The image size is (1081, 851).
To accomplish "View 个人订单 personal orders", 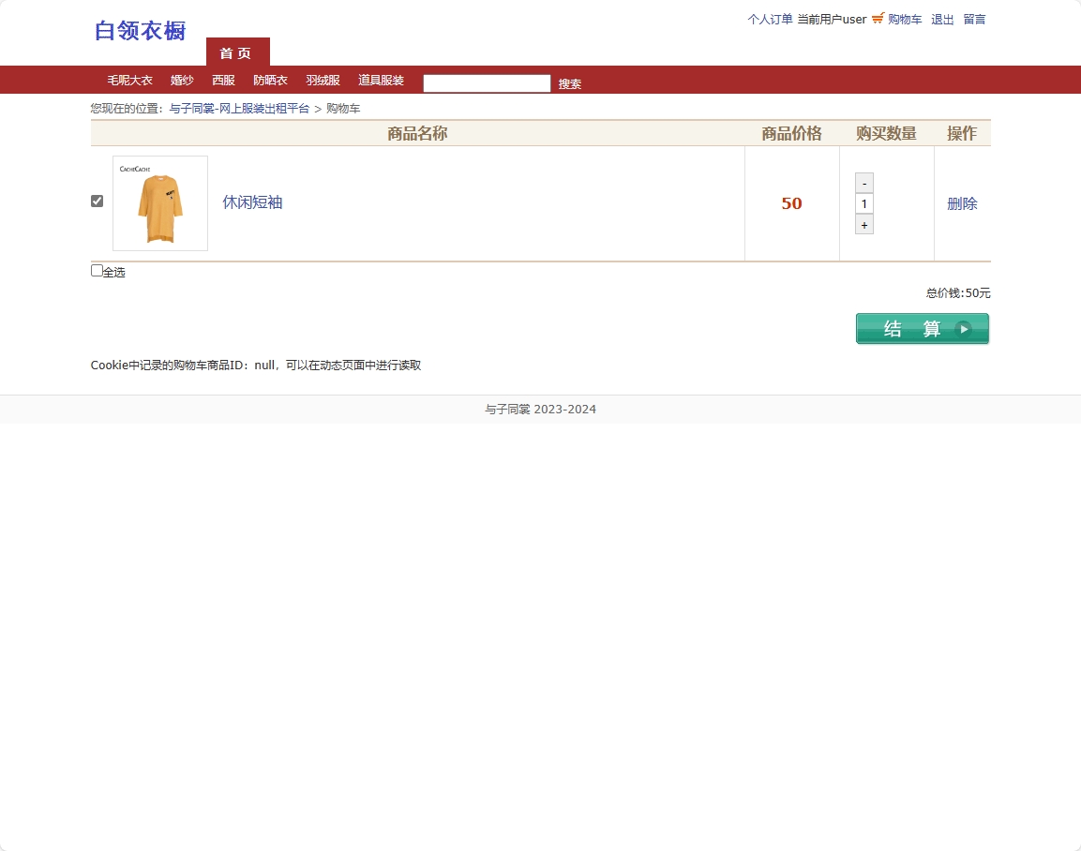I will click(x=770, y=19).
